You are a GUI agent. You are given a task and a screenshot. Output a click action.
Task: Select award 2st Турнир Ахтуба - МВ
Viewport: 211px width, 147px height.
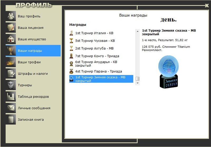point(101,48)
